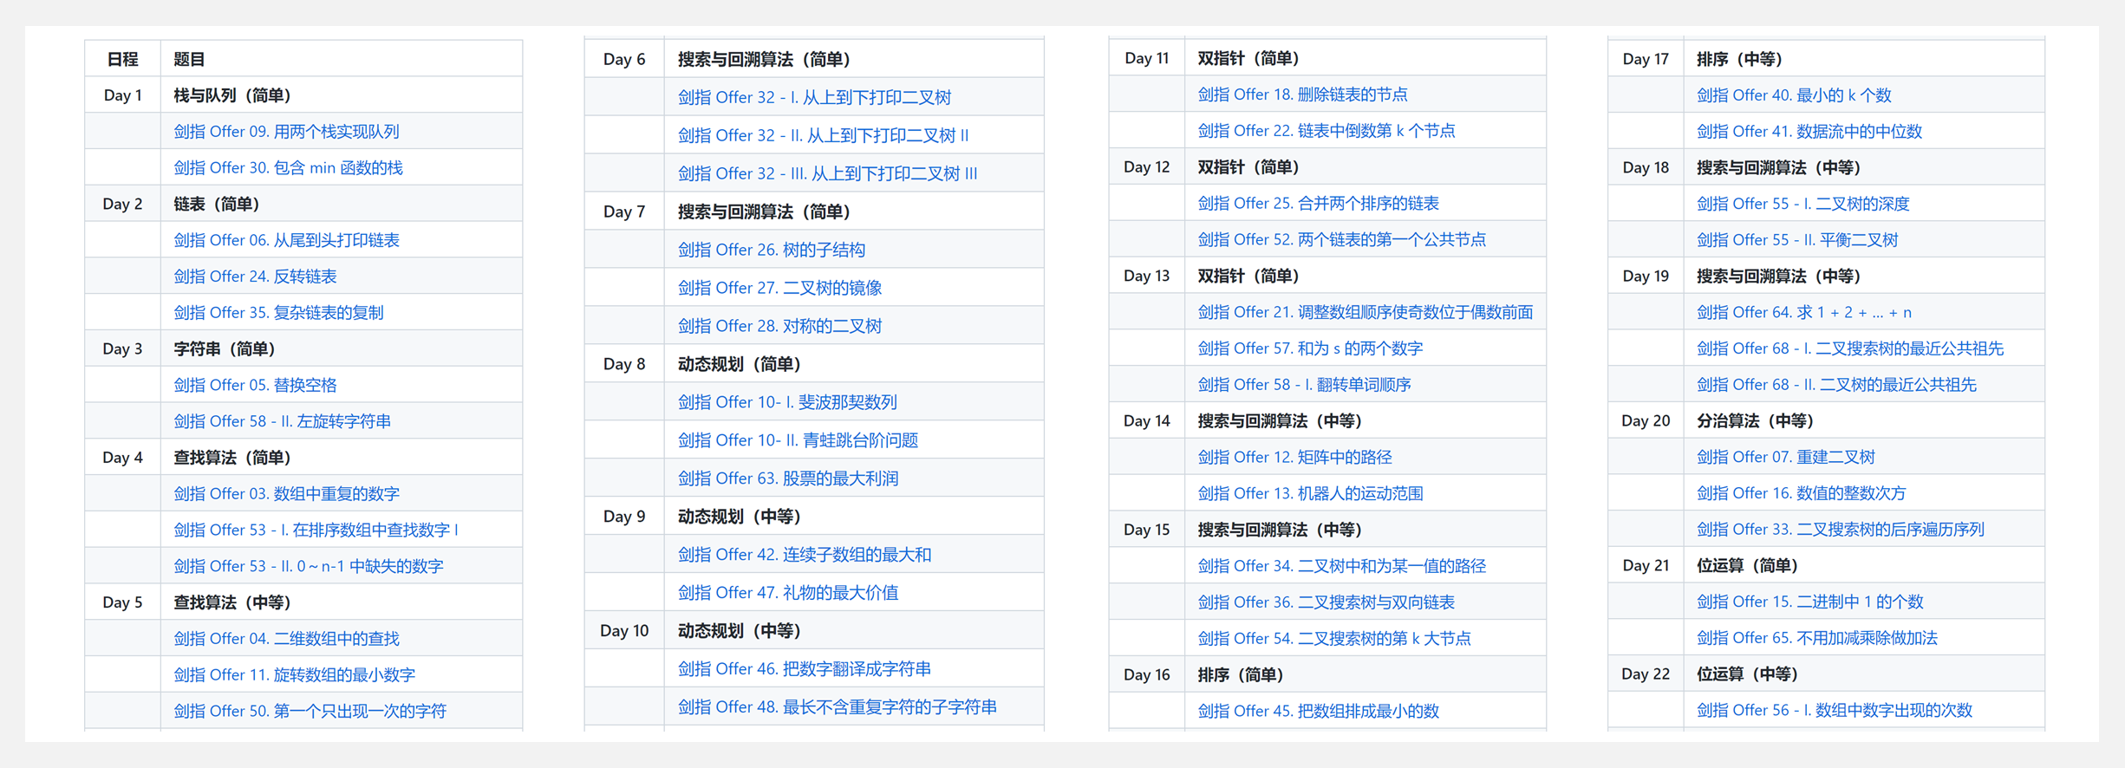Image resolution: width=2125 pixels, height=768 pixels.
Task: Open 剑指 Offer 35. 复杂链表的复制
Action: pos(278,313)
